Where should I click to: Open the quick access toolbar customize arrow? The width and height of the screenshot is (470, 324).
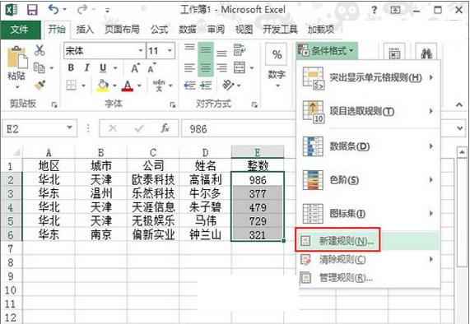[107, 11]
